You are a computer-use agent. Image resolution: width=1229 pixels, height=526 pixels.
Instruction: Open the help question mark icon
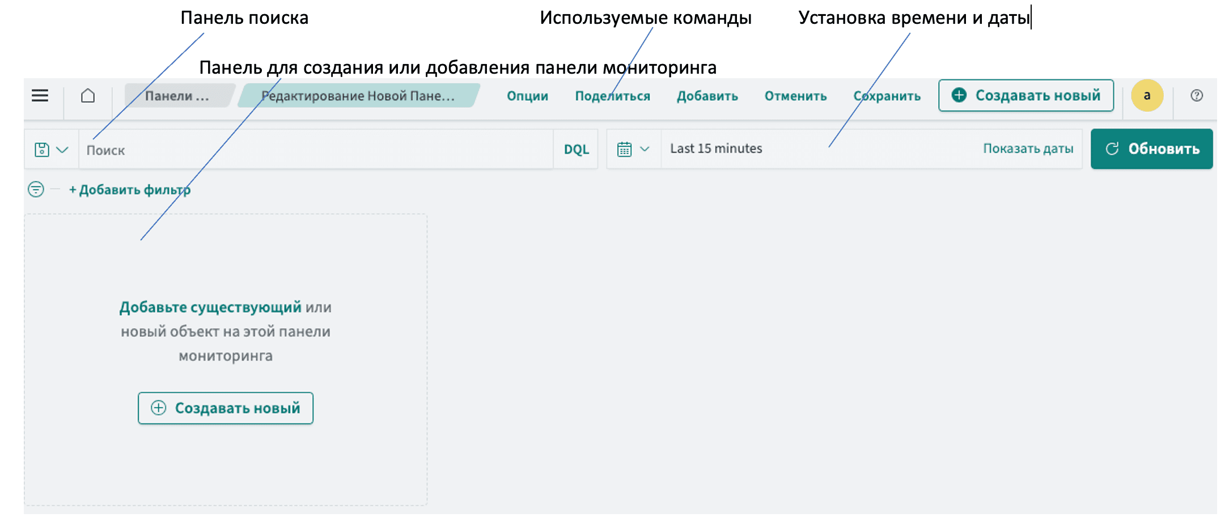click(x=1196, y=95)
